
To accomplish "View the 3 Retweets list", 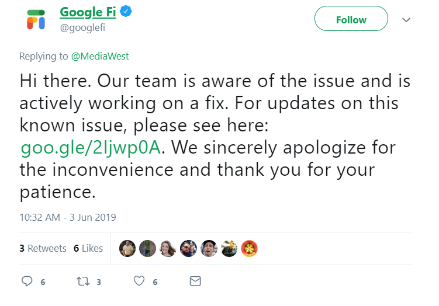I will click(x=43, y=248).
